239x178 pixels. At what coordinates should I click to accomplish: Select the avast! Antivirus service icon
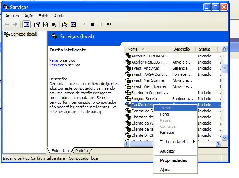coord(128,68)
